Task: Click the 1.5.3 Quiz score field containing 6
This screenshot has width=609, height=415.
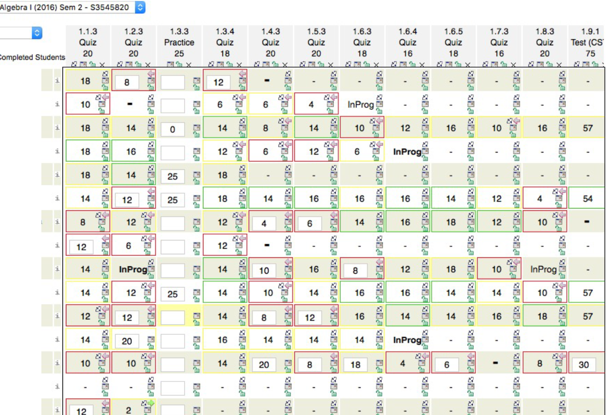Action: coord(309,224)
